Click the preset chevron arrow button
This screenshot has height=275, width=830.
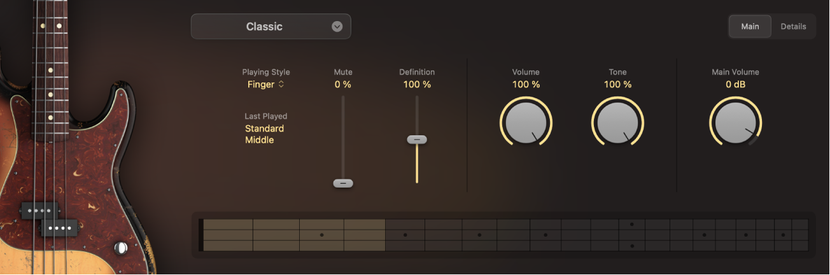pos(337,27)
